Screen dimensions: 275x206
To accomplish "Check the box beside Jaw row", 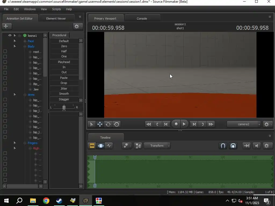I will [x=5, y=89].
